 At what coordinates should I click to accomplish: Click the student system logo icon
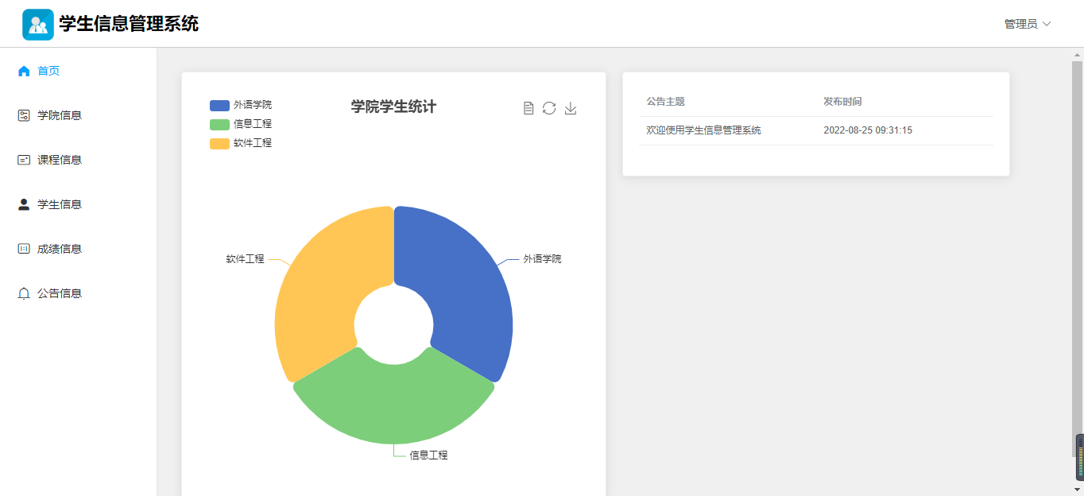tap(38, 25)
